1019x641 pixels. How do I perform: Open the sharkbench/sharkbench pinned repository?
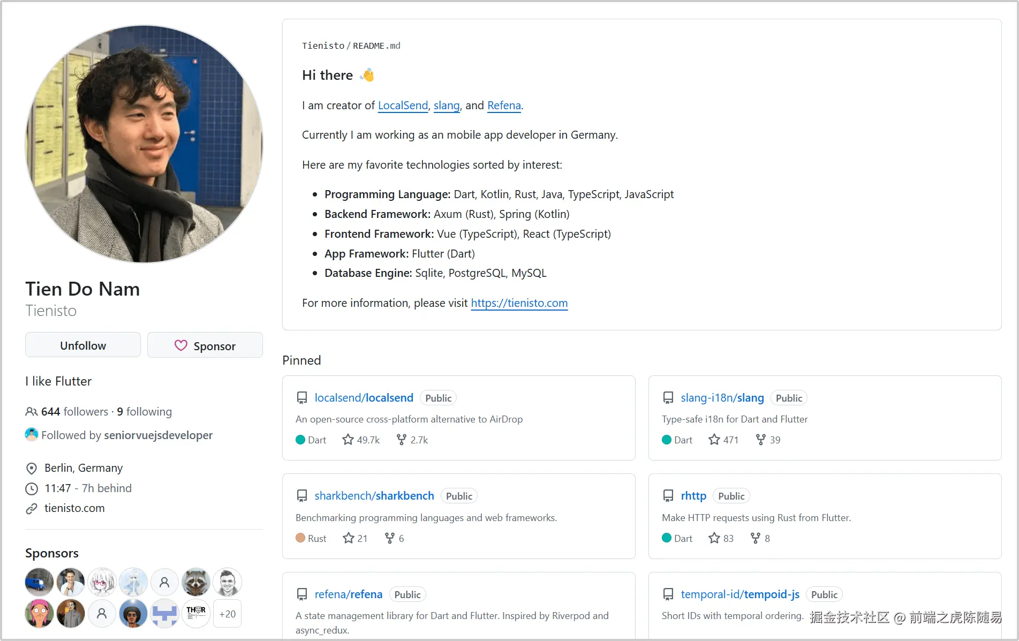374,496
